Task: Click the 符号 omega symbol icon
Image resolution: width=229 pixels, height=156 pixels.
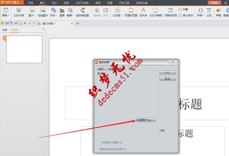Action: click(x=201, y=10)
